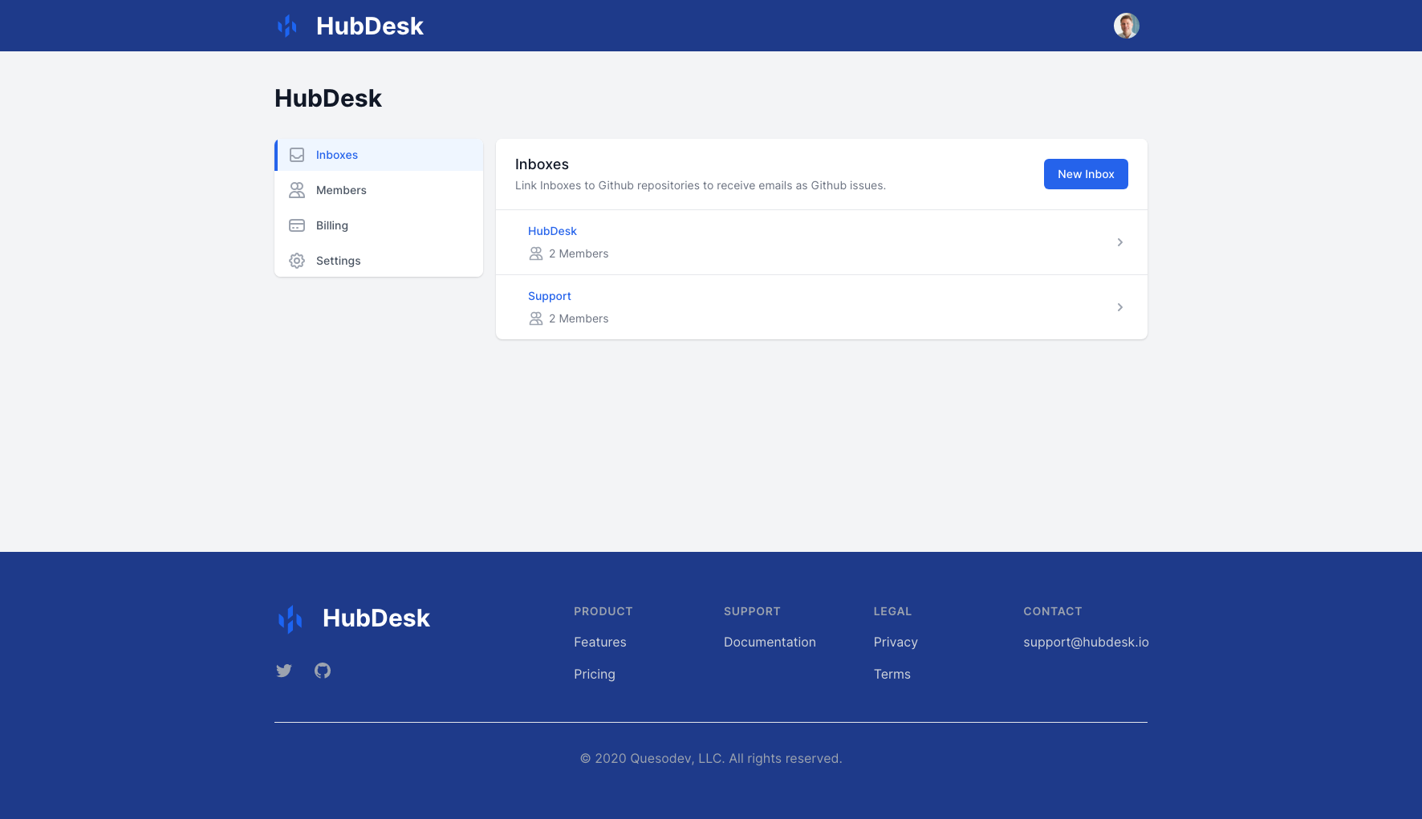Click members icon in Support inbox row
The height and width of the screenshot is (819, 1422).
[536, 318]
